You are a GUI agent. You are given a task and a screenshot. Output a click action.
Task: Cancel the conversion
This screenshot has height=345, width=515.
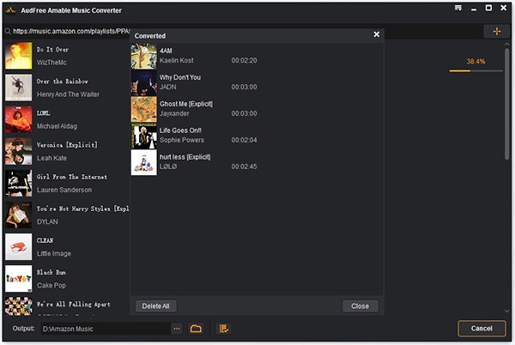482,328
